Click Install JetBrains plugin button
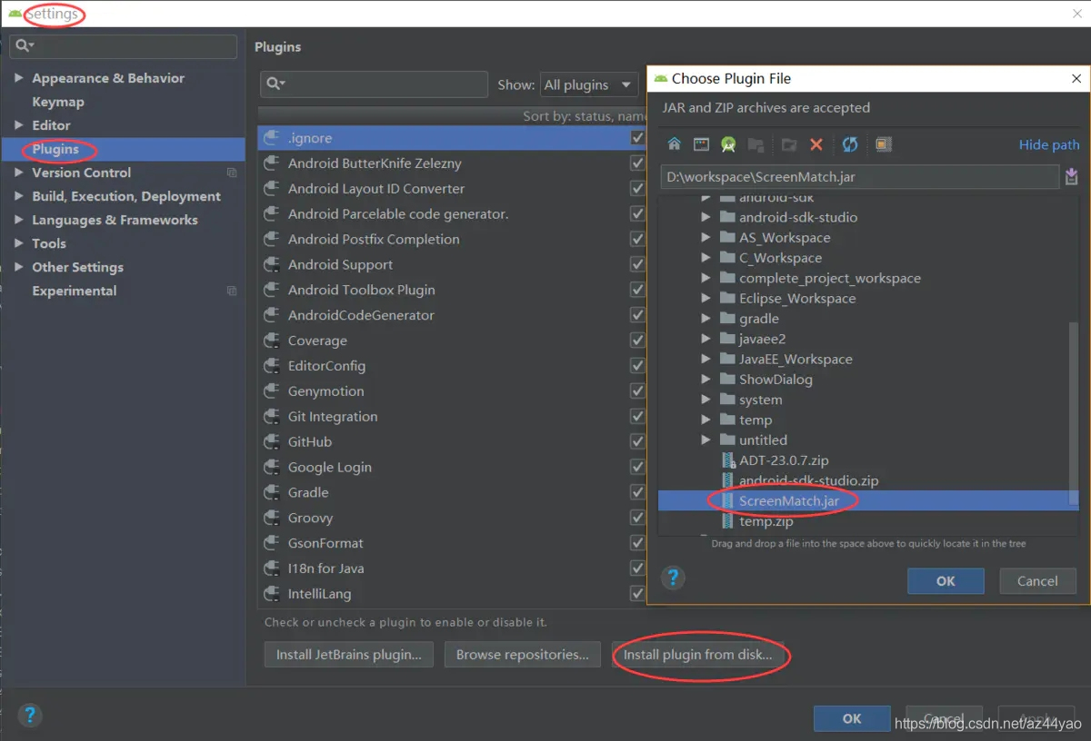 coord(349,655)
